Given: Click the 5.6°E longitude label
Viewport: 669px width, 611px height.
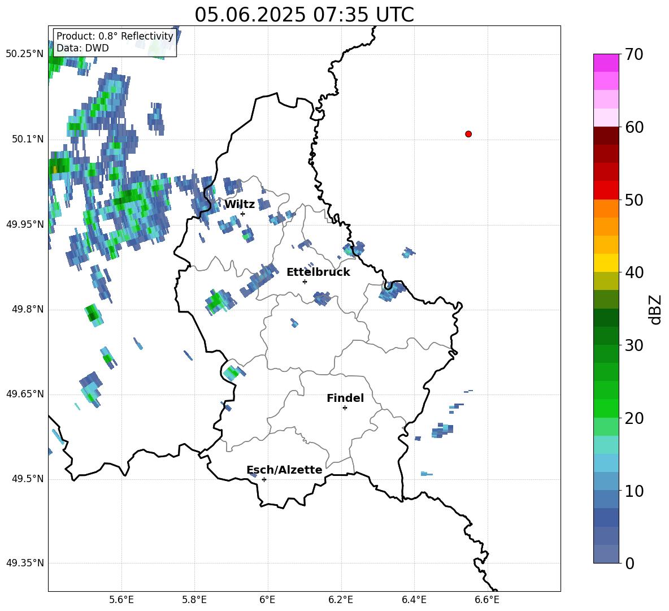Looking at the screenshot, I should tap(121, 600).
